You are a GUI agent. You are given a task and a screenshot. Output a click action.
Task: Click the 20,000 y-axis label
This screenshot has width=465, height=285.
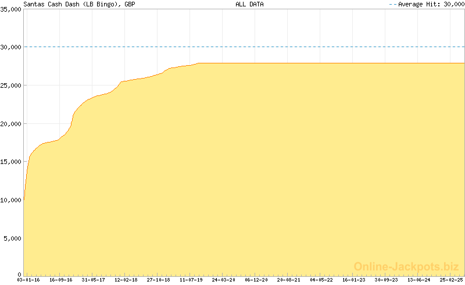coord(10,124)
